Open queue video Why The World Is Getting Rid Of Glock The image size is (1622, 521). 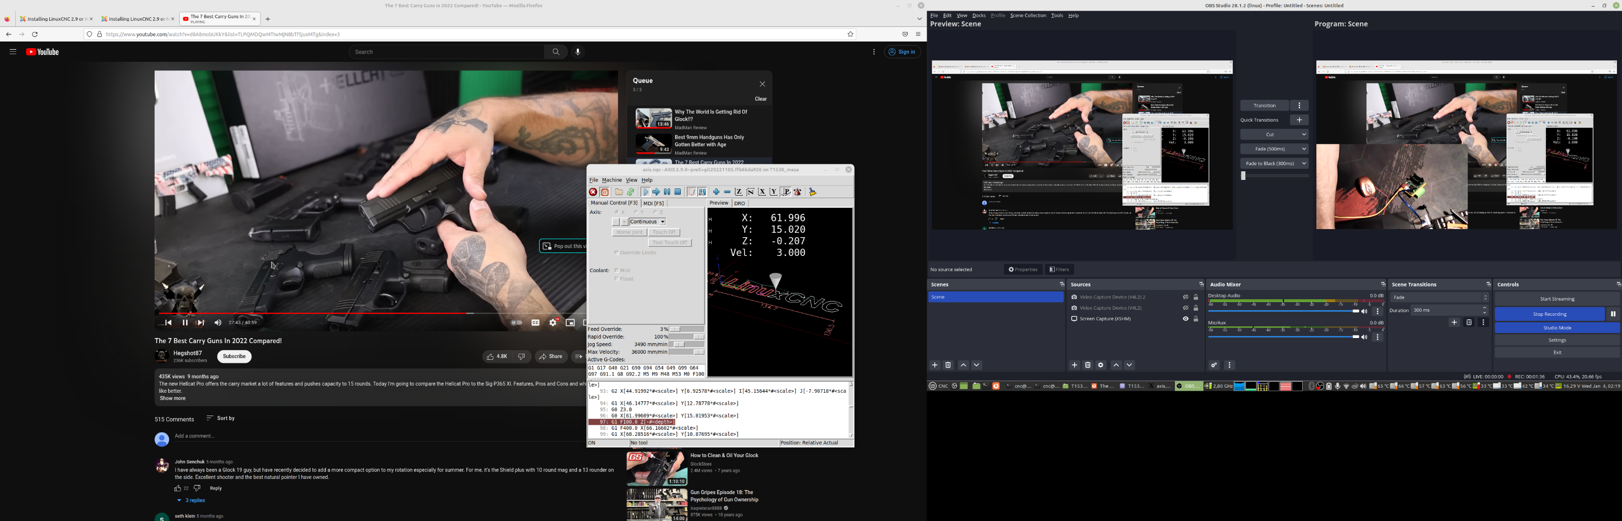pos(699,118)
